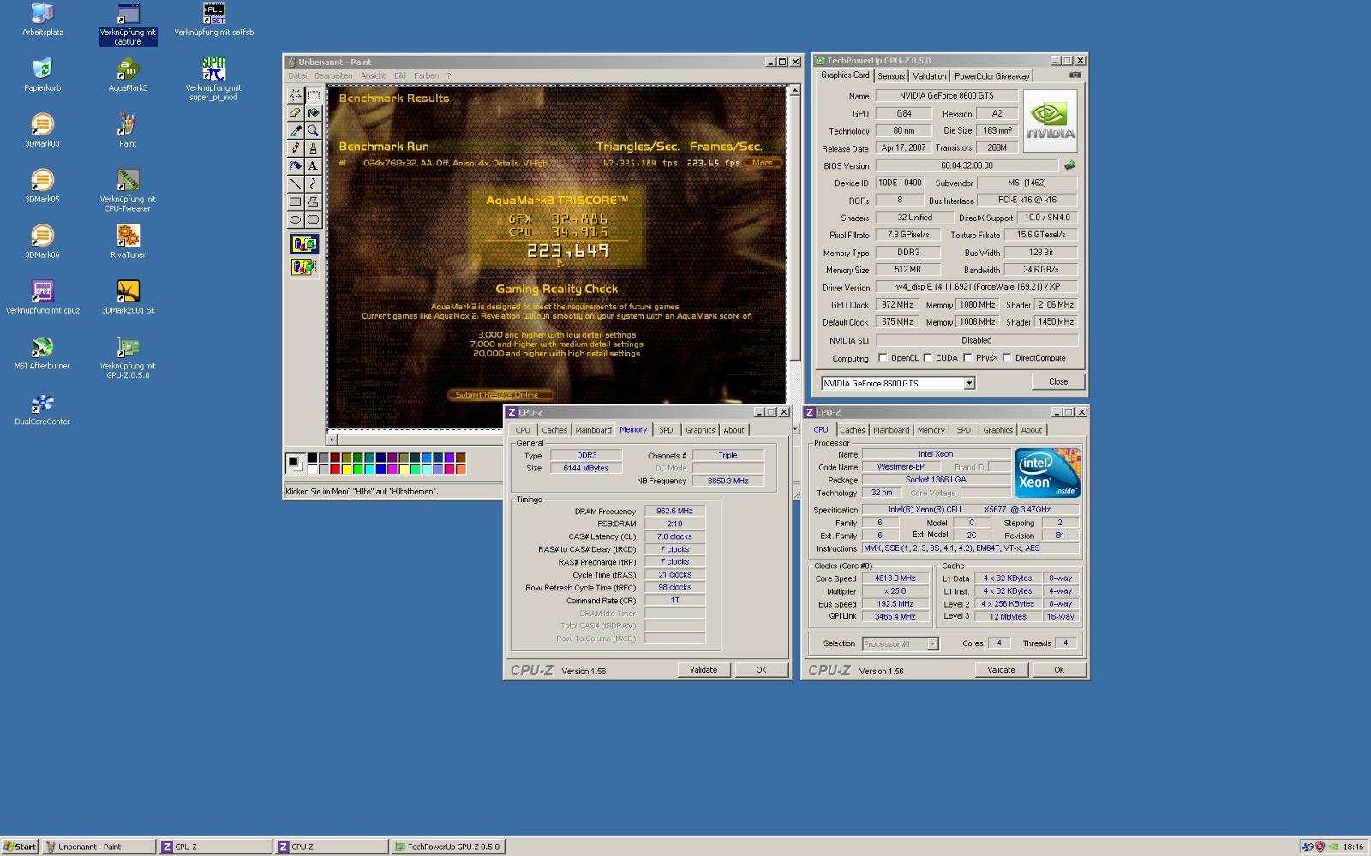
Task: Open the Bearbeiten menu in Paint
Action: click(333, 75)
